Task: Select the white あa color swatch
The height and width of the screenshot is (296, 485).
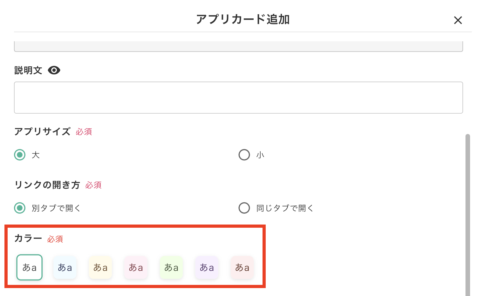Action: (29, 267)
